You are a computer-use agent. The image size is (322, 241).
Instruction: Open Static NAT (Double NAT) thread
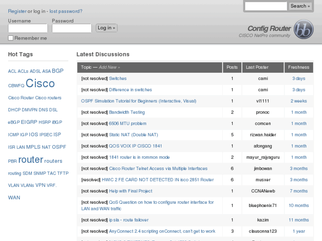133,135
